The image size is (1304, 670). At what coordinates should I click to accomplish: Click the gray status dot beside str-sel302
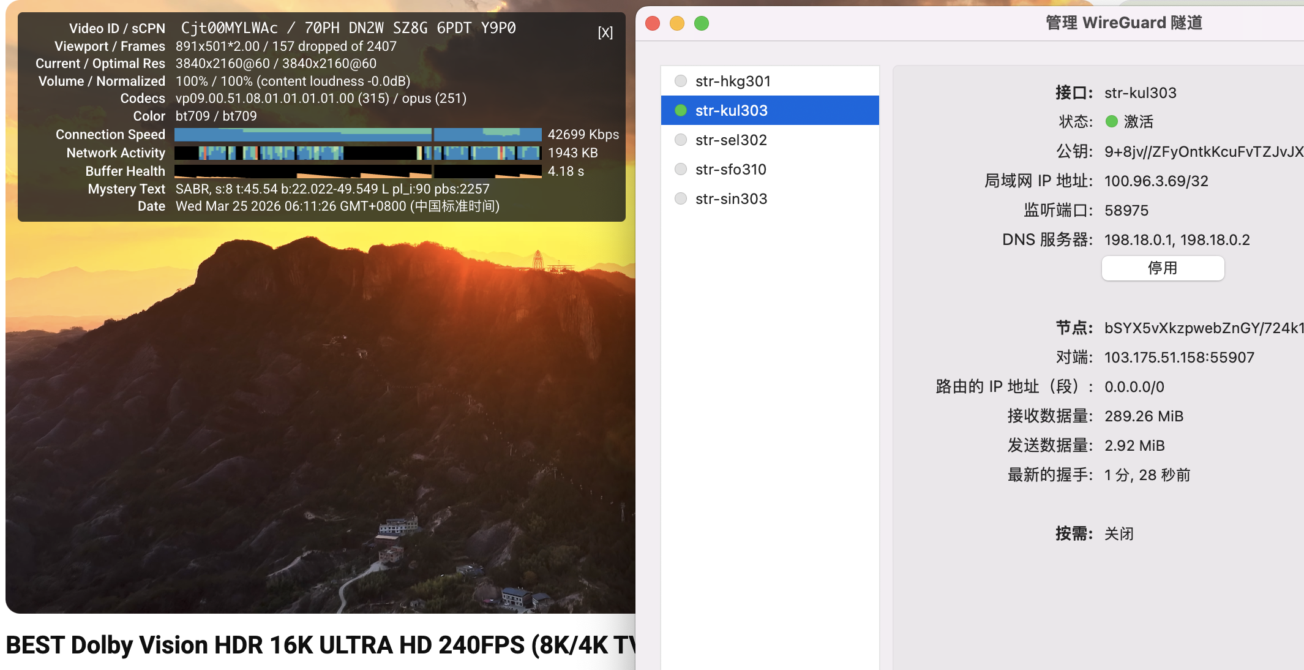680,140
